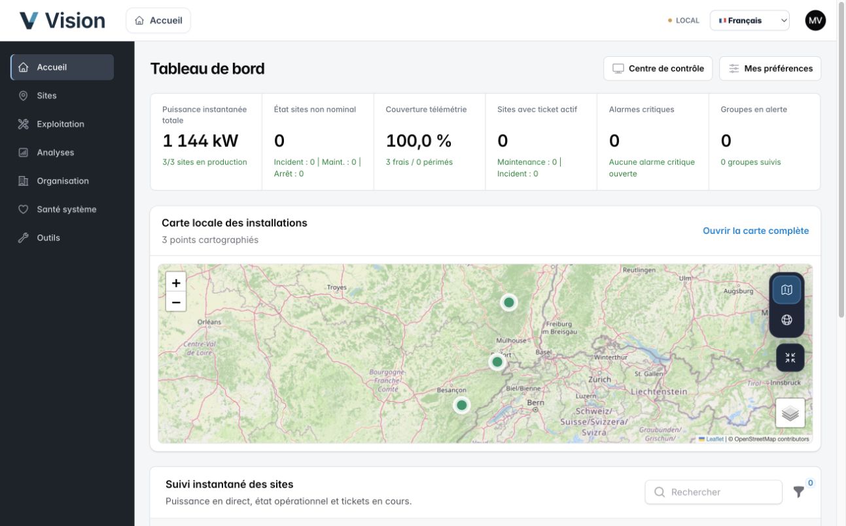Viewport: 846px width, 526px height.
Task: Go to Accueil in the sidebar
Action: pyautogui.click(x=62, y=67)
